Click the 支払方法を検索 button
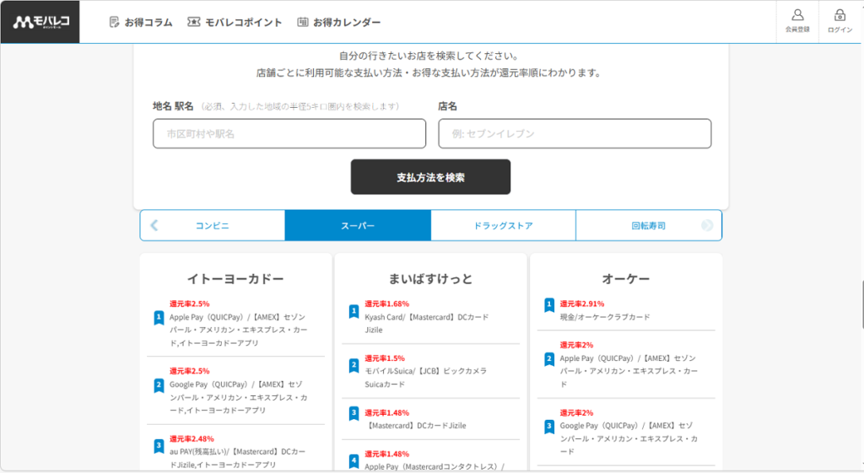The image size is (864, 473). point(430,177)
